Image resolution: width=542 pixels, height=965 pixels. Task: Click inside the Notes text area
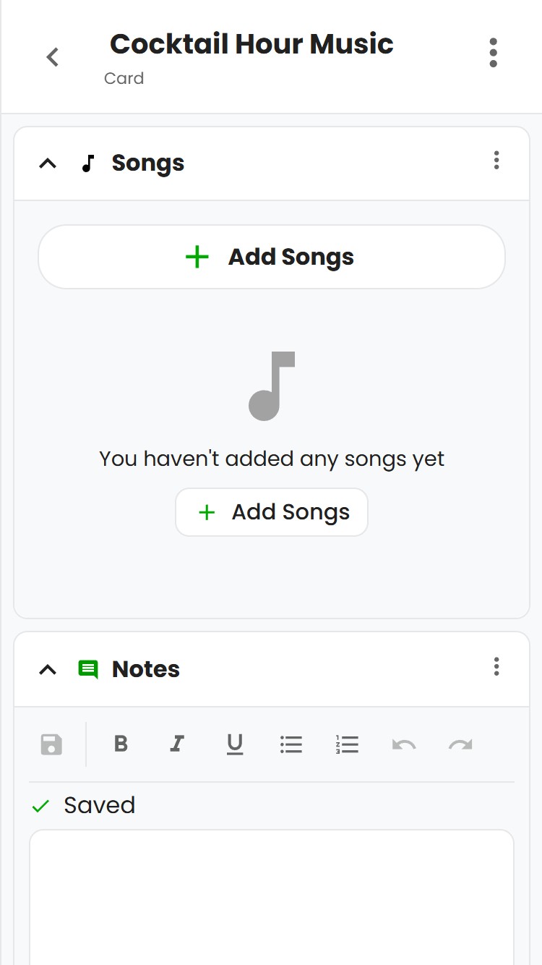tap(272, 897)
